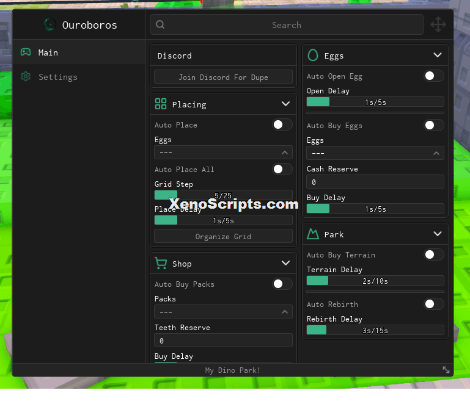This screenshot has width=470, height=407.
Task: Adjust the Place Delay slider
Action: [x=223, y=220]
